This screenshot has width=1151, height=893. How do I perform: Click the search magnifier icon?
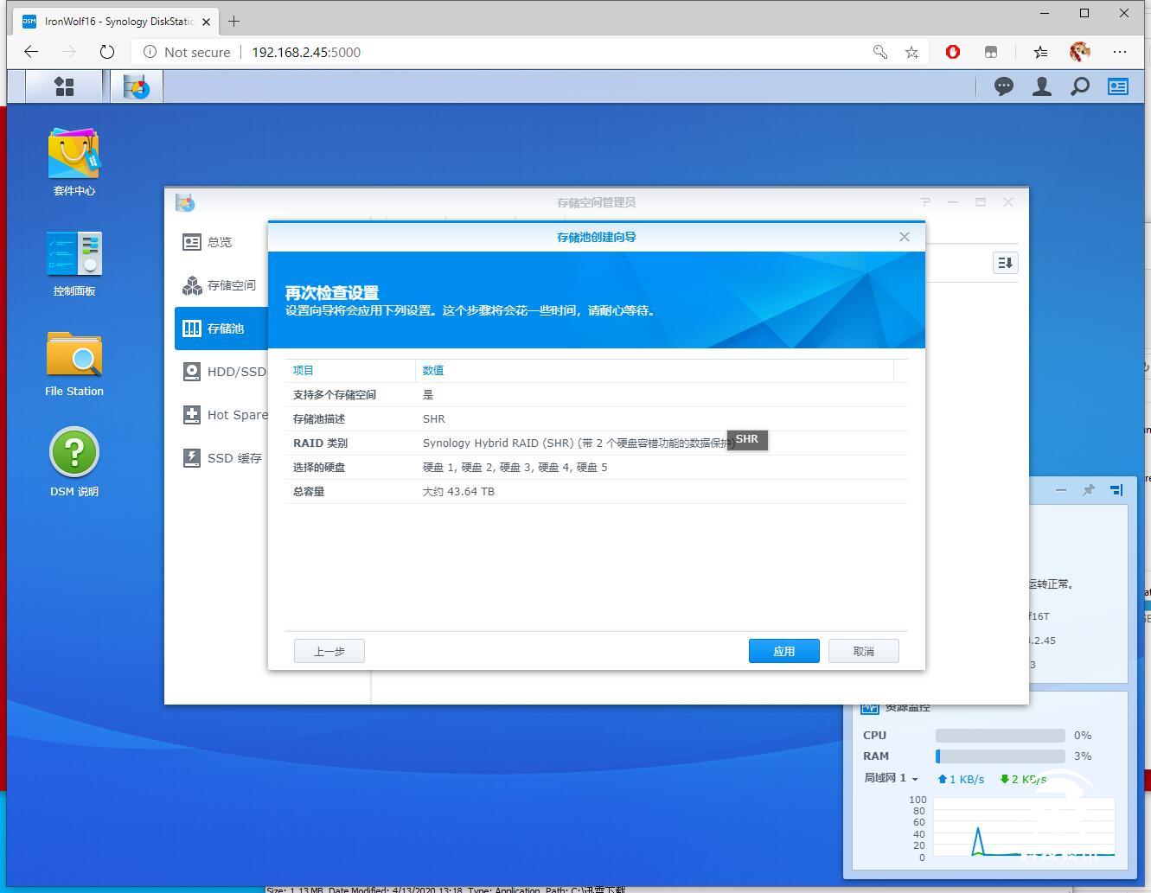point(1079,86)
